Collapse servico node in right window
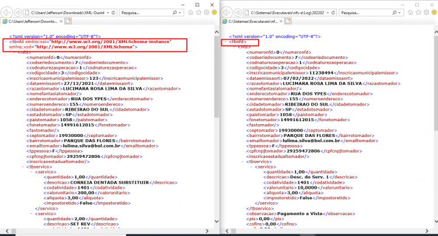 (251, 167)
